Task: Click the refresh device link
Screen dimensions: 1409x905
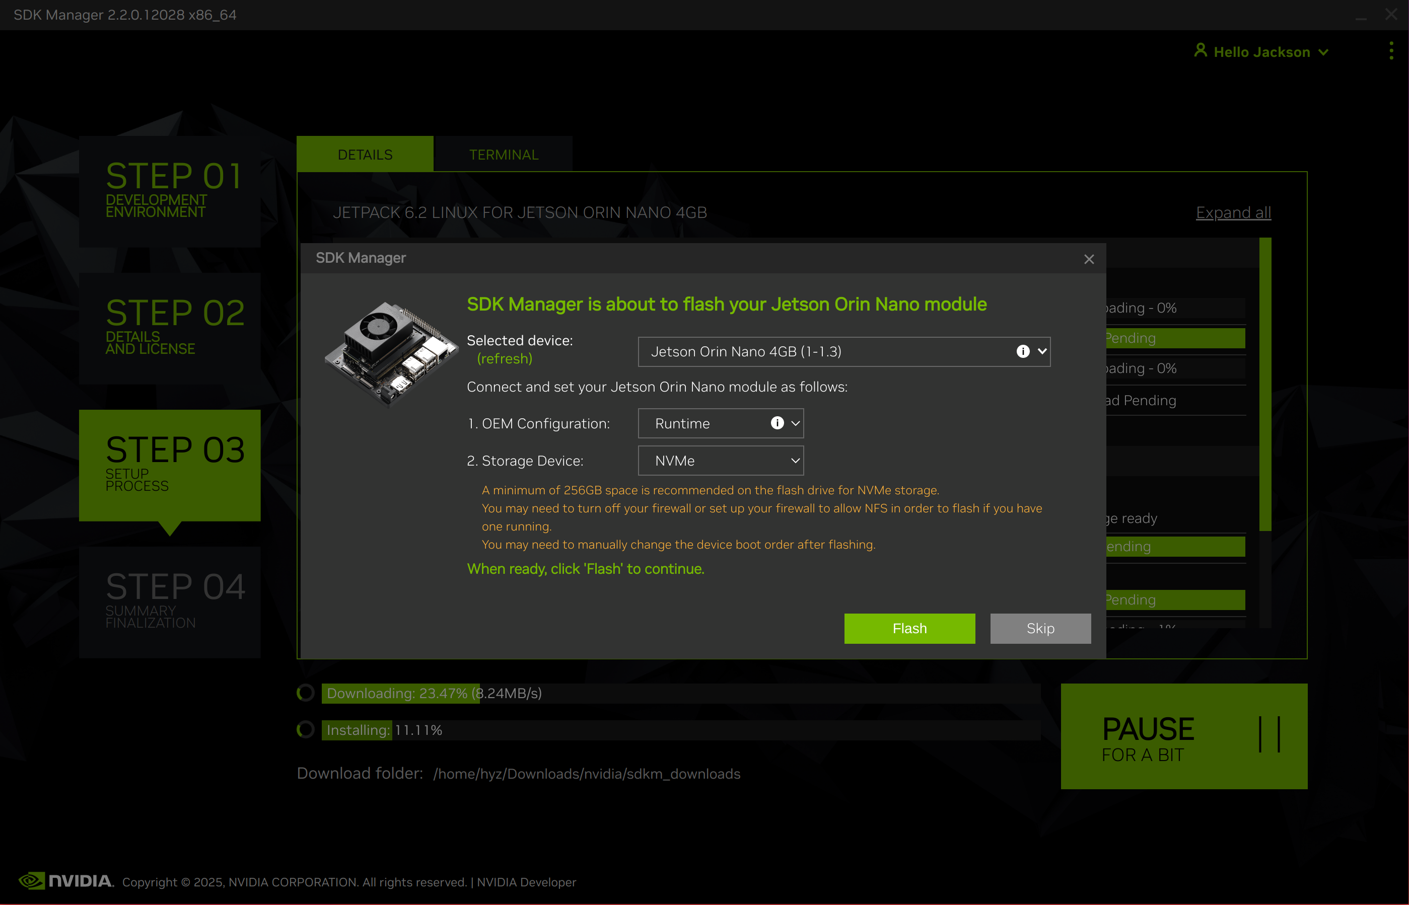Action: tap(505, 358)
